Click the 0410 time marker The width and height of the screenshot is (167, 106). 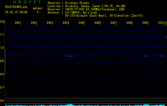point(161,23)
